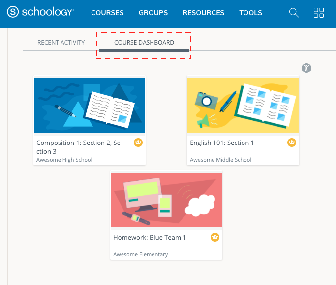Select the Course Dashboard tab

pos(144,43)
